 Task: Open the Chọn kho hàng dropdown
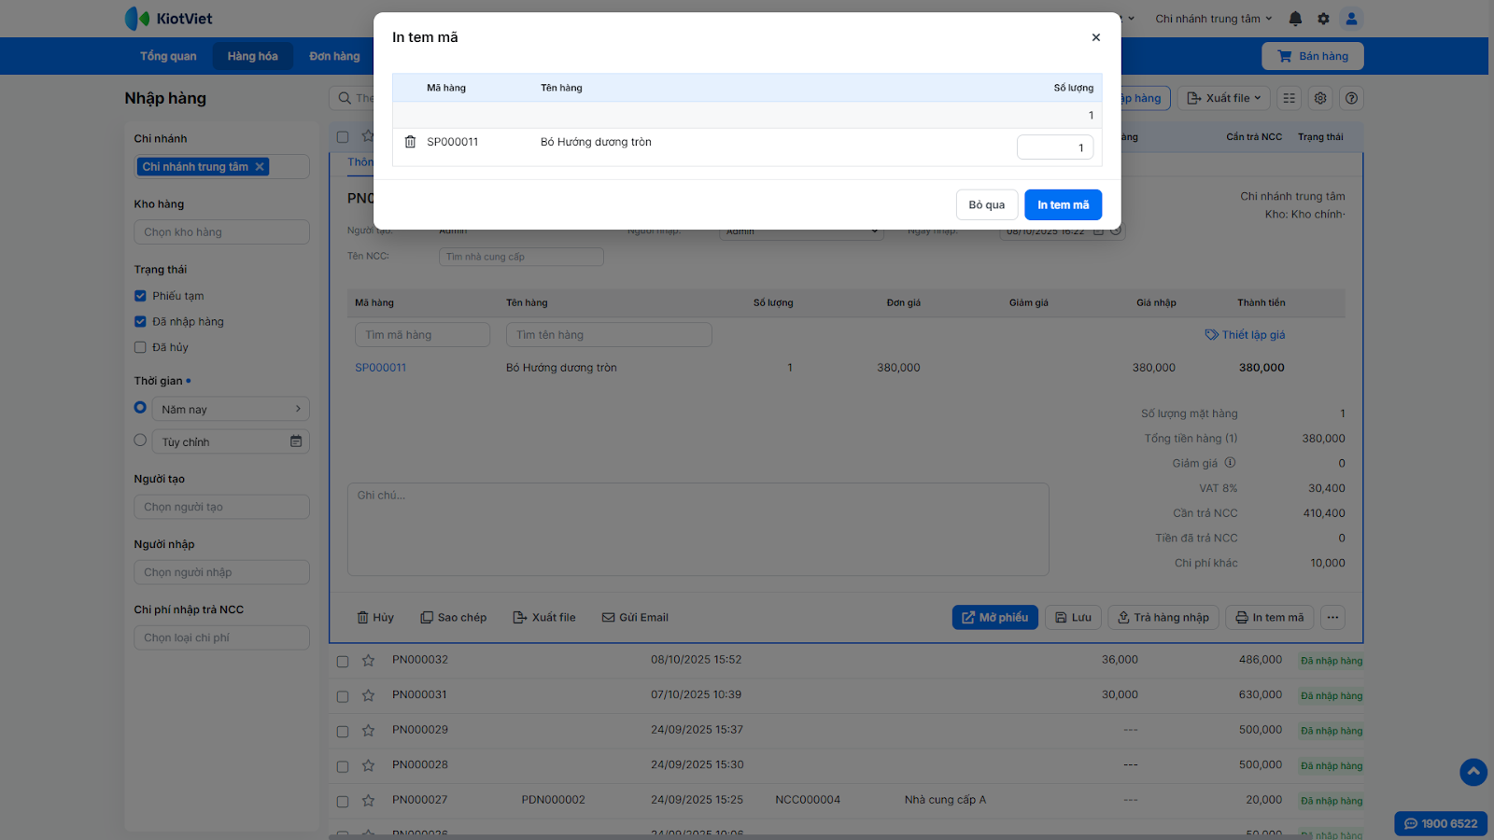[221, 232]
